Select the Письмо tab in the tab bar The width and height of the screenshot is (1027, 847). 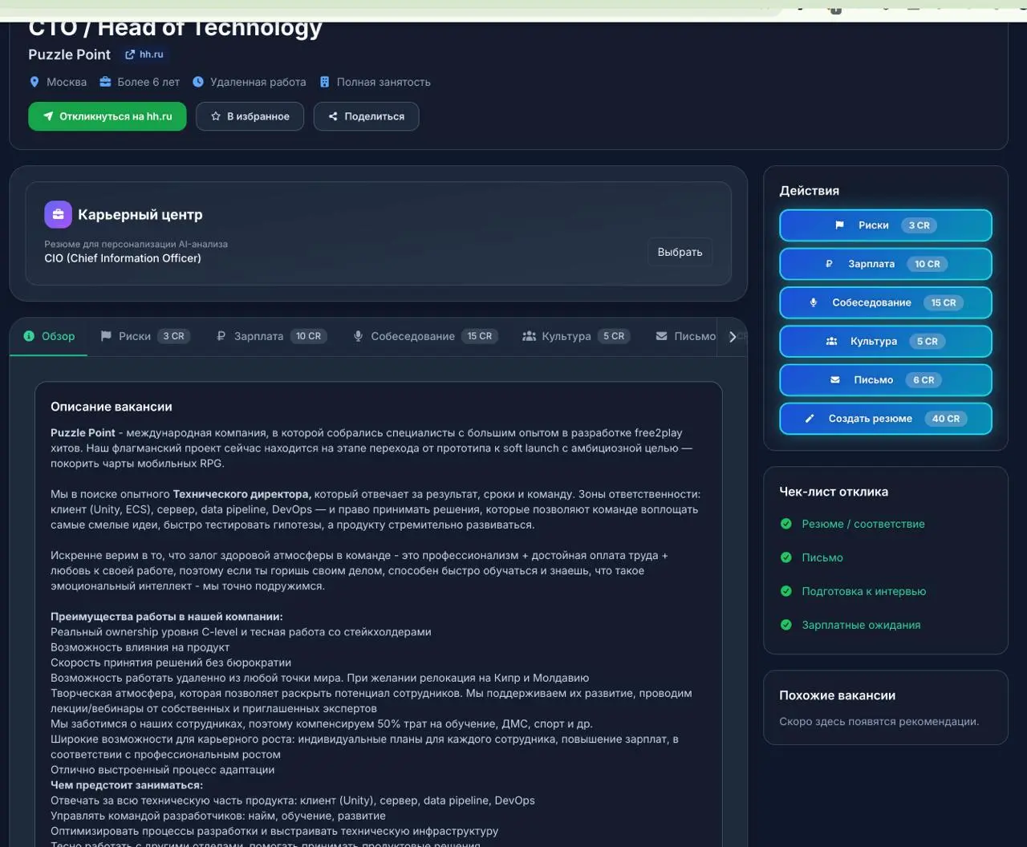click(x=685, y=336)
